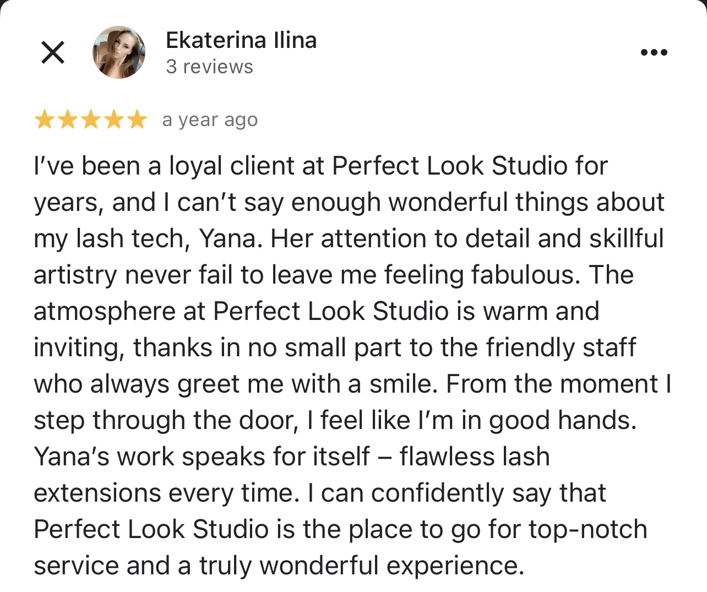Click the fifth and last rating star
This screenshot has height=592, width=707.
coord(137,120)
